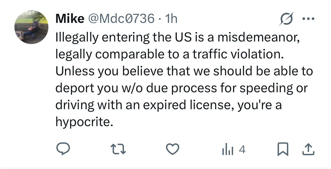Open the view analytics bar-chart icon
Viewport: 331px width, 169px height.
[x=227, y=150]
